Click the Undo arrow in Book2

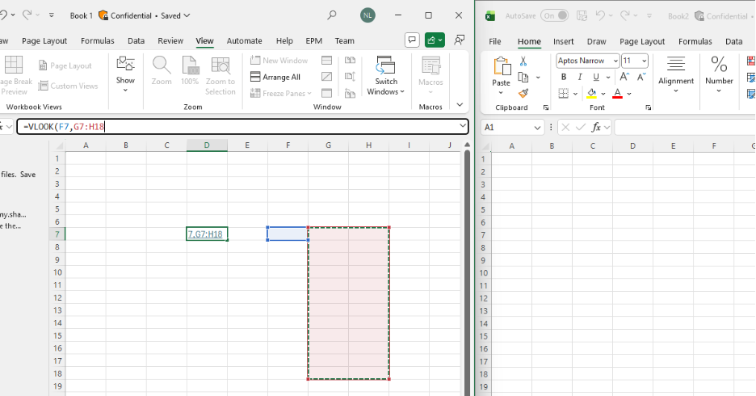point(600,16)
